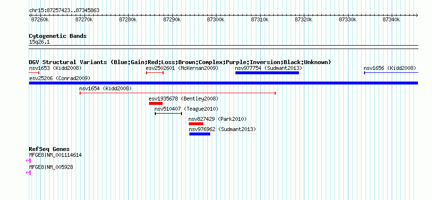Screen dimensions: 432x200
Task: Click the esv25206 long blue gain bar
Action: (x=223, y=83)
